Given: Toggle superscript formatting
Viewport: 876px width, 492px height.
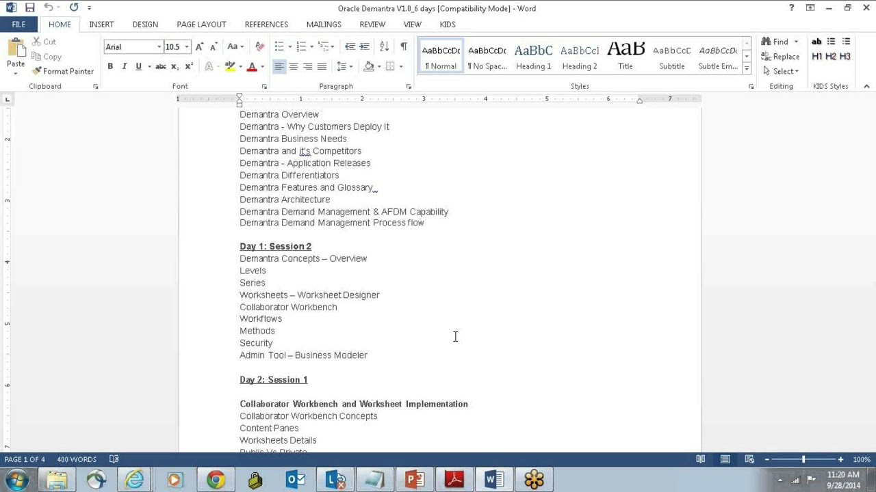Looking at the screenshot, I should pyautogui.click(x=190, y=66).
